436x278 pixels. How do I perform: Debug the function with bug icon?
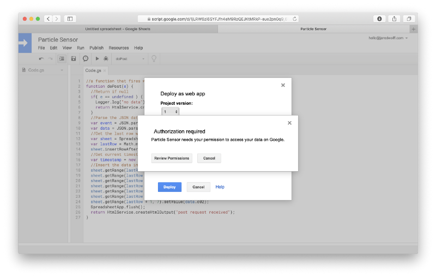pos(106,59)
